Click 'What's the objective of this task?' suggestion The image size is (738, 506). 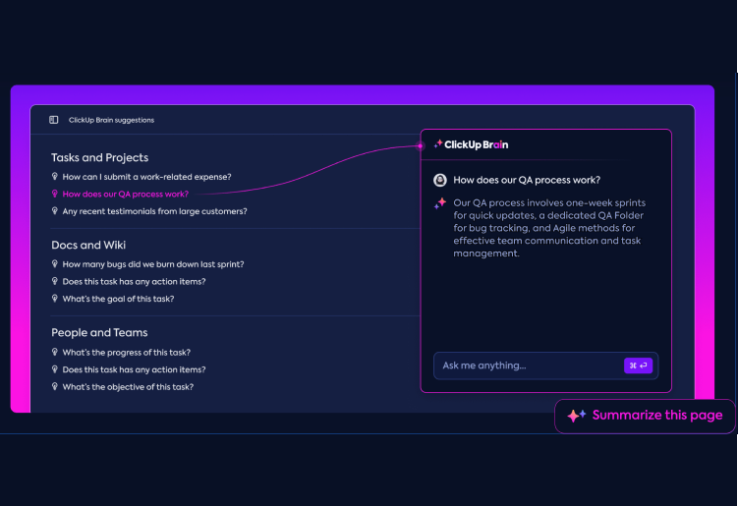click(x=128, y=387)
